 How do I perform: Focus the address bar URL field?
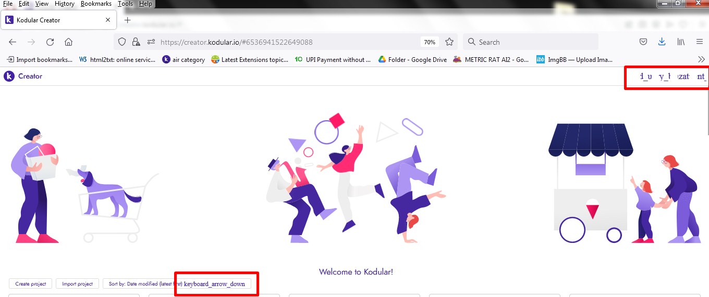pos(286,42)
